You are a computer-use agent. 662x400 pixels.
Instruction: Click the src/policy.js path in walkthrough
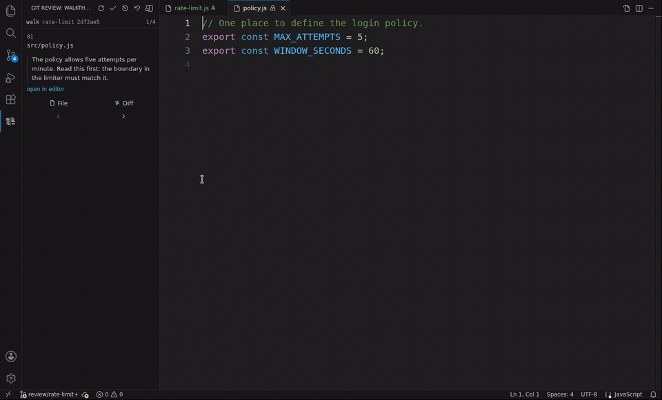click(50, 46)
